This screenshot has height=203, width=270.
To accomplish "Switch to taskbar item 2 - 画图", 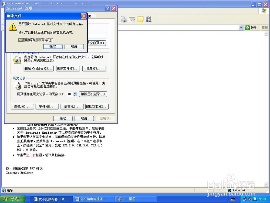I will click(135, 199).
